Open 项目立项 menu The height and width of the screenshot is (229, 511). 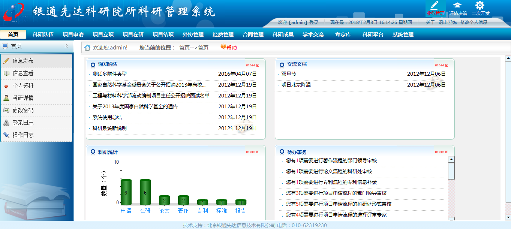(103, 34)
